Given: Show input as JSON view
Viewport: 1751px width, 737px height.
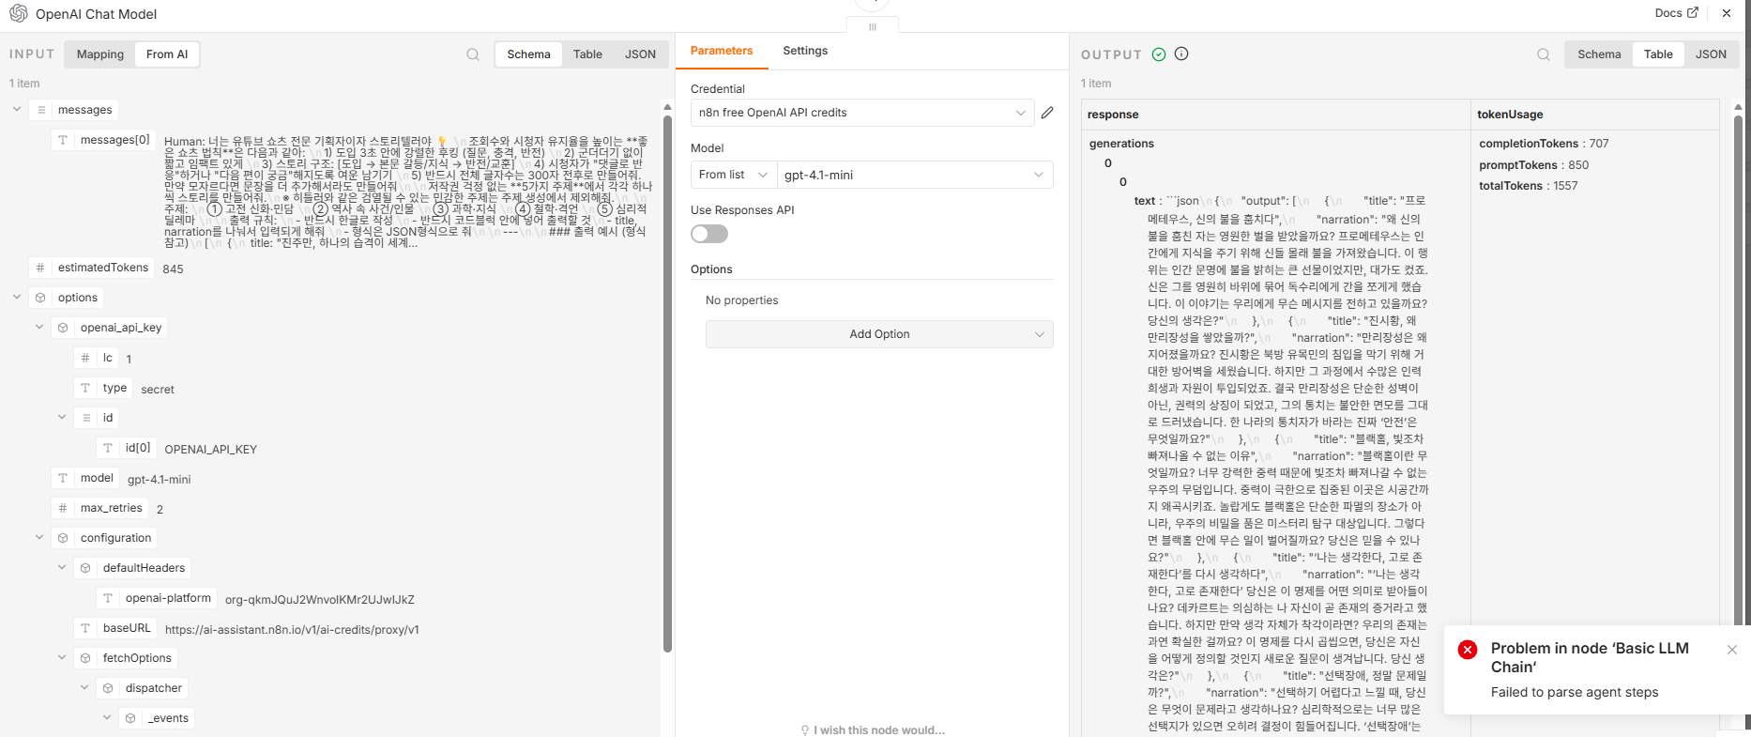Looking at the screenshot, I should click(640, 54).
